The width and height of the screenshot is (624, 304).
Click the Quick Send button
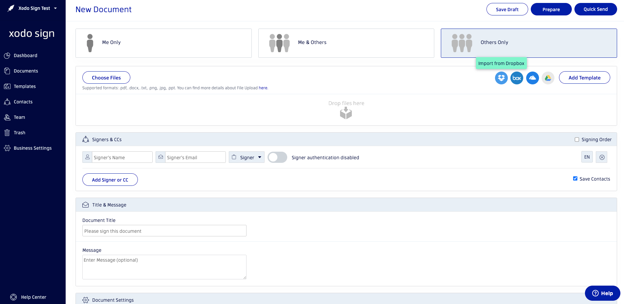[x=595, y=9]
